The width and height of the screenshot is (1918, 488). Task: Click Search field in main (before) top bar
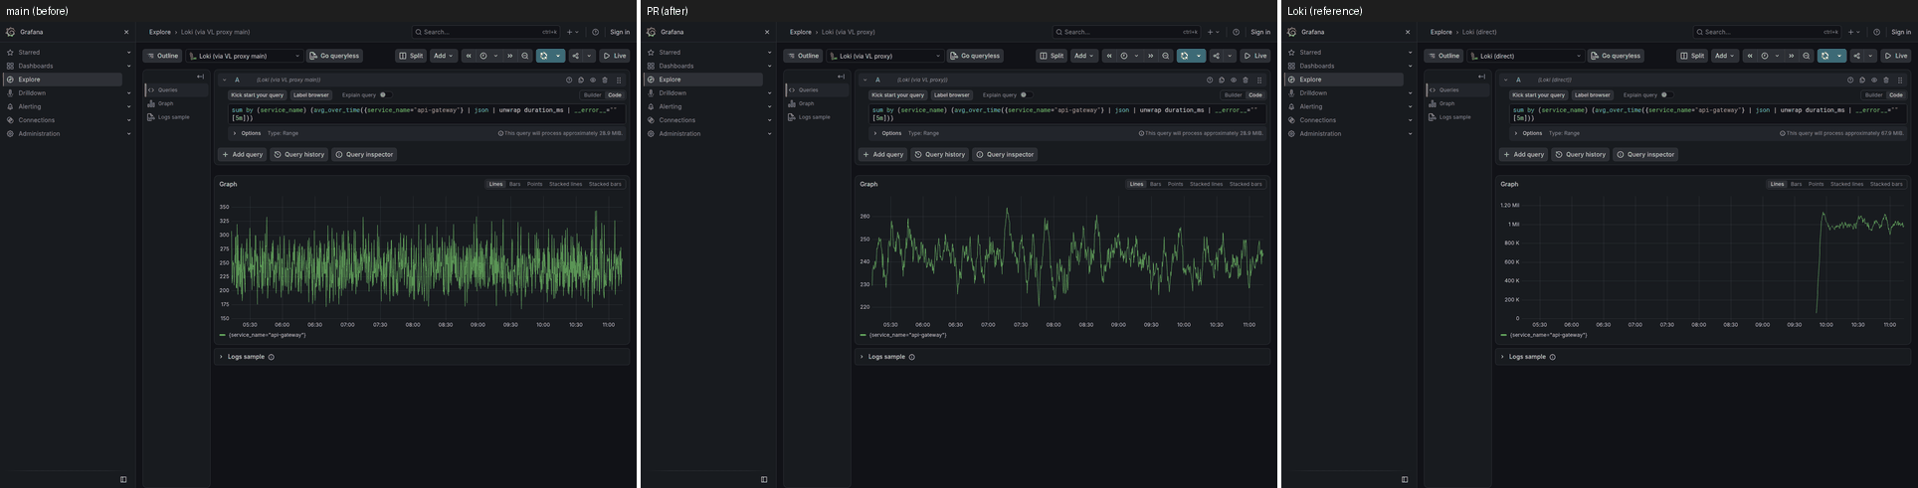pyautogui.click(x=487, y=32)
